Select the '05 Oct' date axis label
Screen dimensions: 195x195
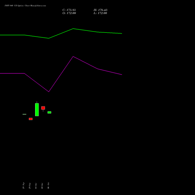point(42,186)
